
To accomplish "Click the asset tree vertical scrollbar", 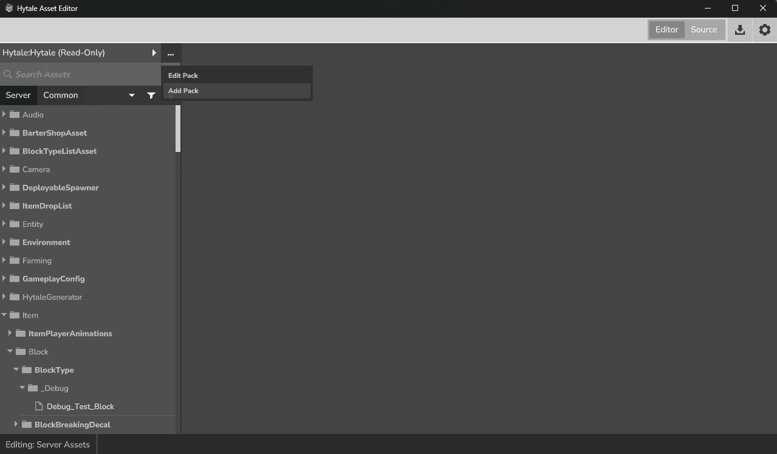I will tap(178, 129).
